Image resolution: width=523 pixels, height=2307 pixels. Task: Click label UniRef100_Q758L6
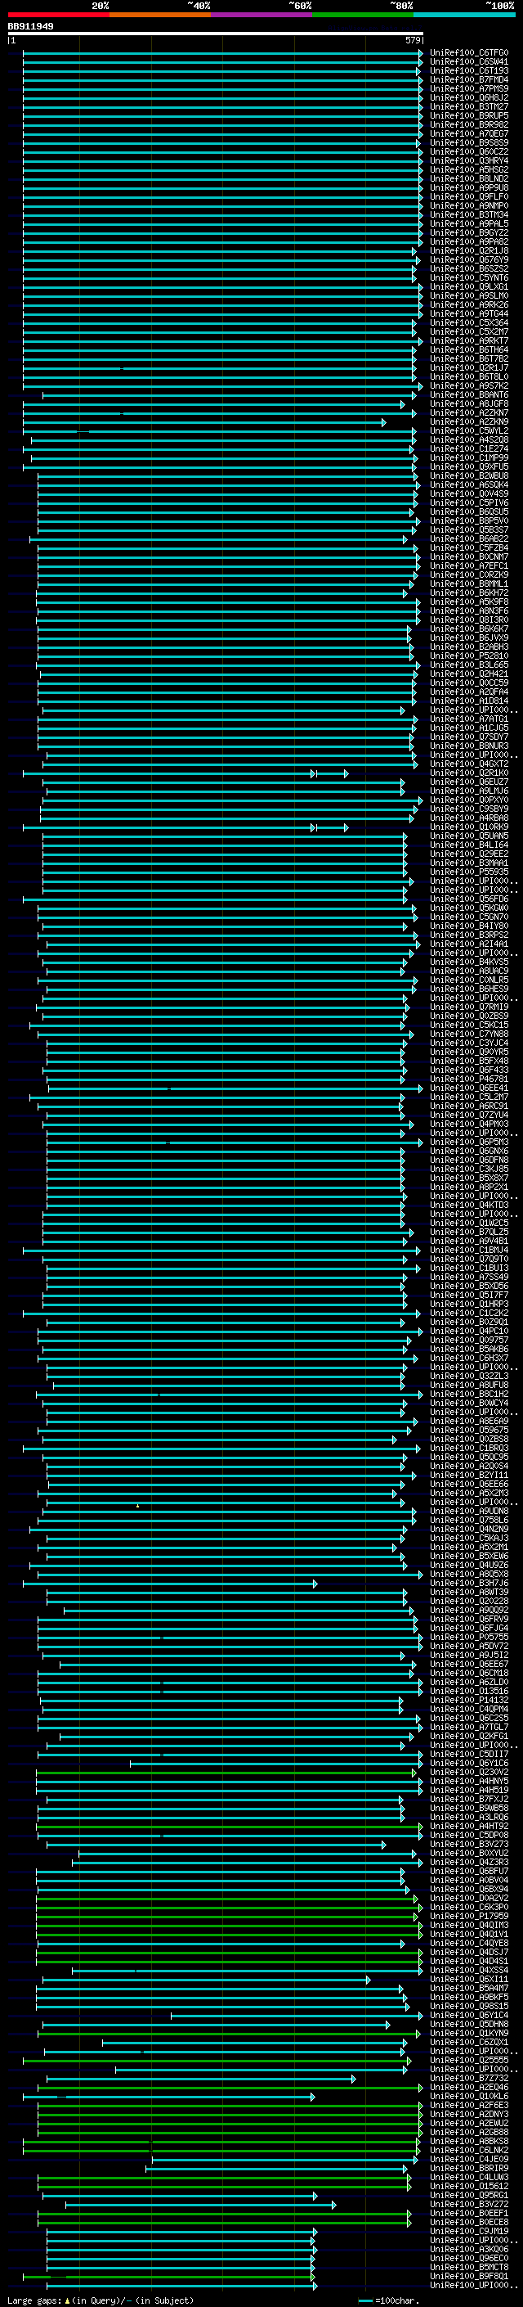[x=469, y=1520]
